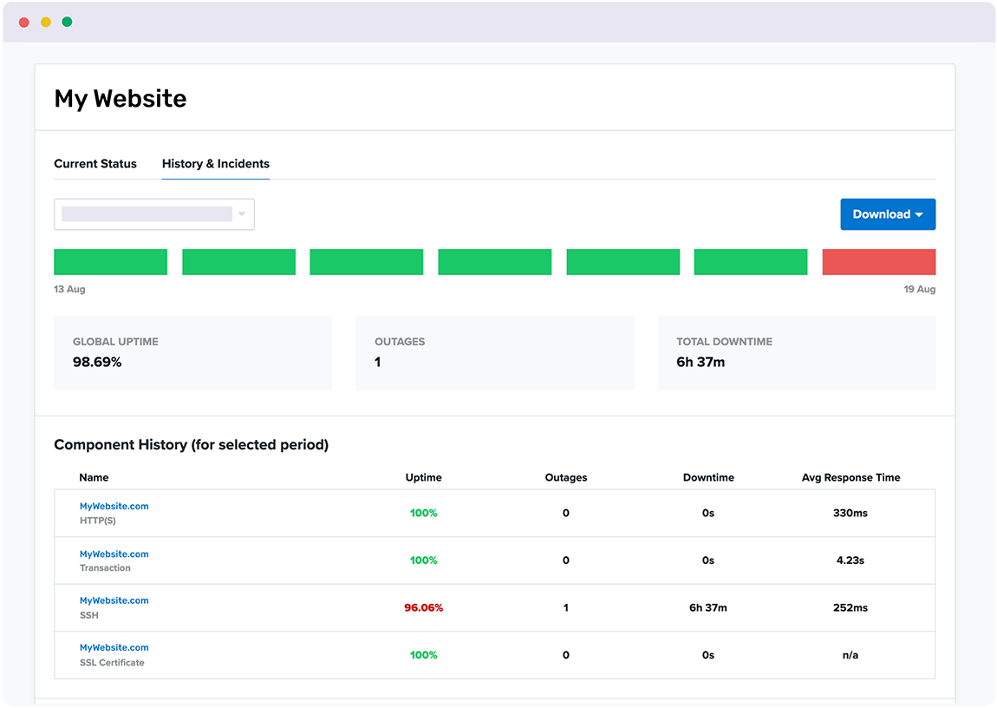The height and width of the screenshot is (708, 997).
Task: Click the Download button
Action: coord(881,214)
